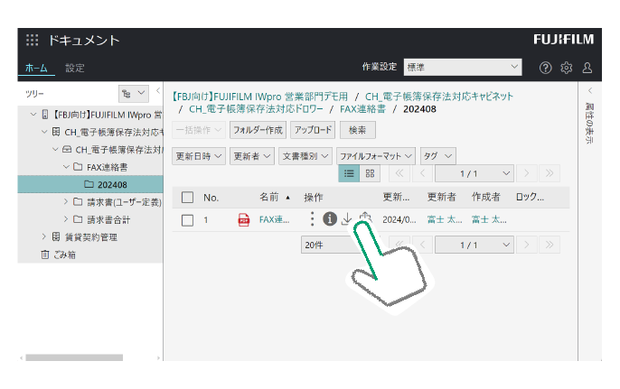Open the 作業設定 標準 dropdown
Screen dimensions: 620x389
(463, 67)
